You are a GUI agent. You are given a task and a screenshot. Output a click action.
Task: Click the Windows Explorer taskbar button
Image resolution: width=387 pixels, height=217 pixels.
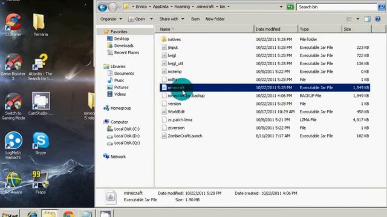click(50, 213)
